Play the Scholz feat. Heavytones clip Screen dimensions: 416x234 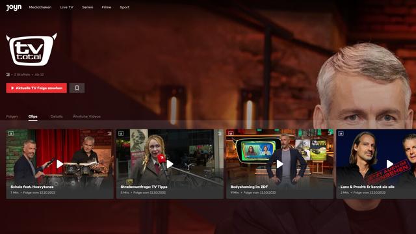[60, 164]
